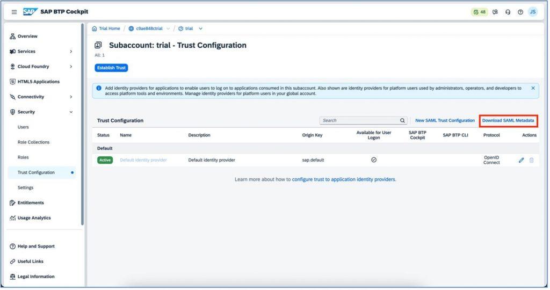The width and height of the screenshot is (550, 290).
Task: Open Role Collections under Security
Action: pos(34,142)
